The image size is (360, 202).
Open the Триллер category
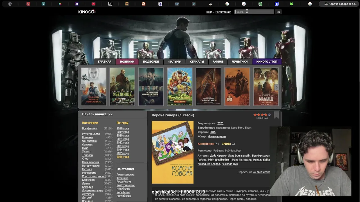(87, 155)
